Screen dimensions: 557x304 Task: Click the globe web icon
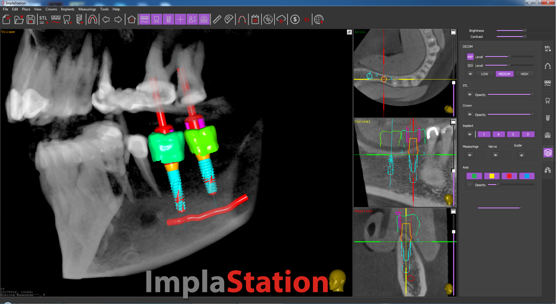pyautogui.click(x=319, y=19)
